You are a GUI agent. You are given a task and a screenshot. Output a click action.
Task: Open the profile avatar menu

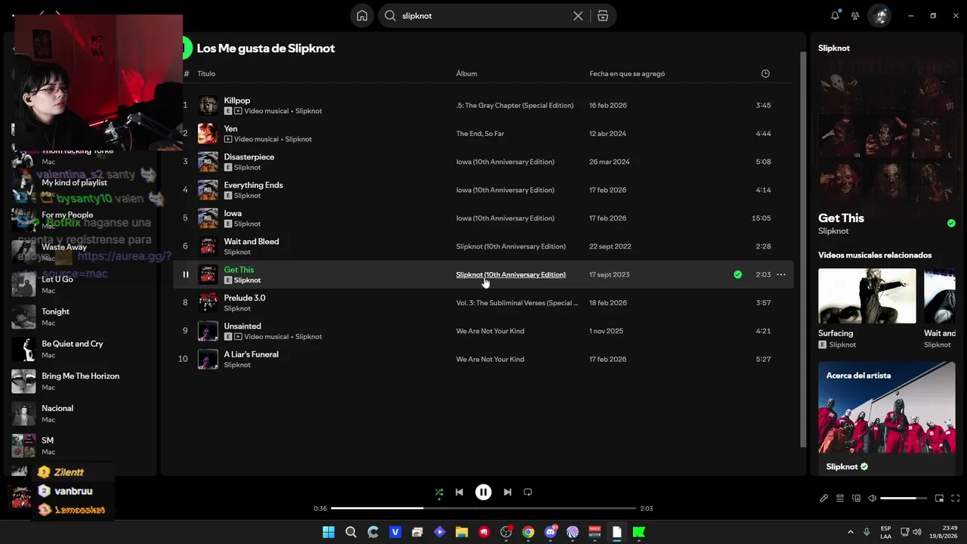click(x=879, y=16)
